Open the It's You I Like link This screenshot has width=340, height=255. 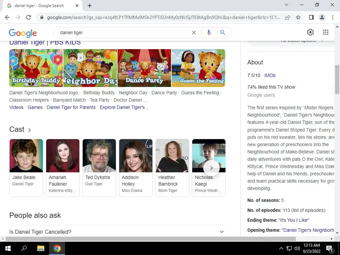click(294, 220)
